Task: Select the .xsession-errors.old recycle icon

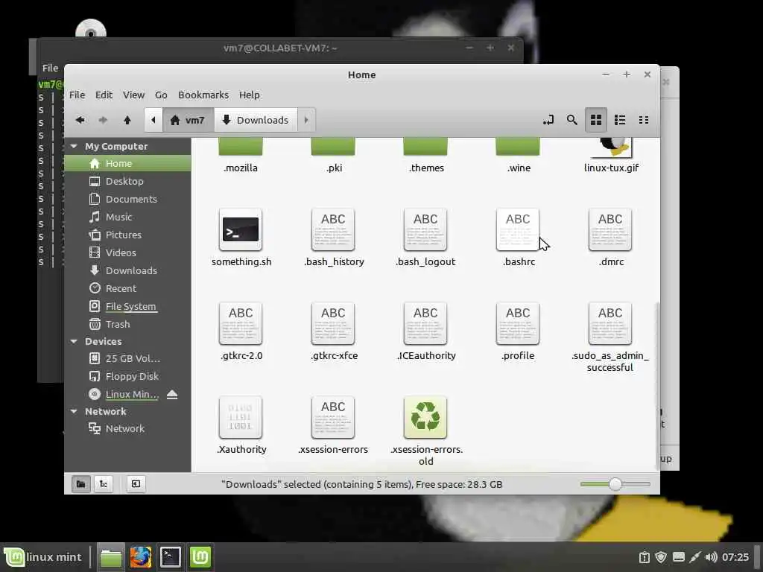Action: coord(425,417)
